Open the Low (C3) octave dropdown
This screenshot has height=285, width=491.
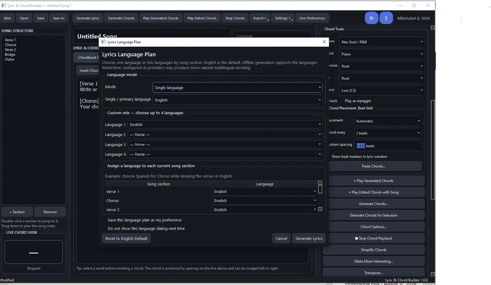(x=382, y=90)
